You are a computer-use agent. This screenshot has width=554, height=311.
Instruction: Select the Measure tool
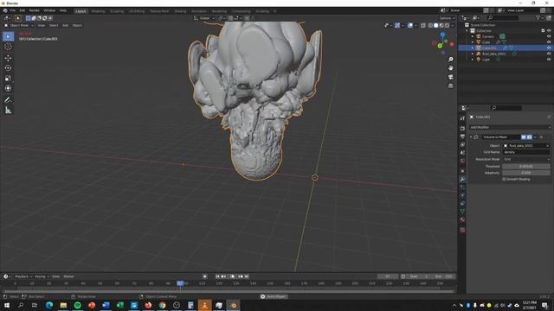(8, 111)
